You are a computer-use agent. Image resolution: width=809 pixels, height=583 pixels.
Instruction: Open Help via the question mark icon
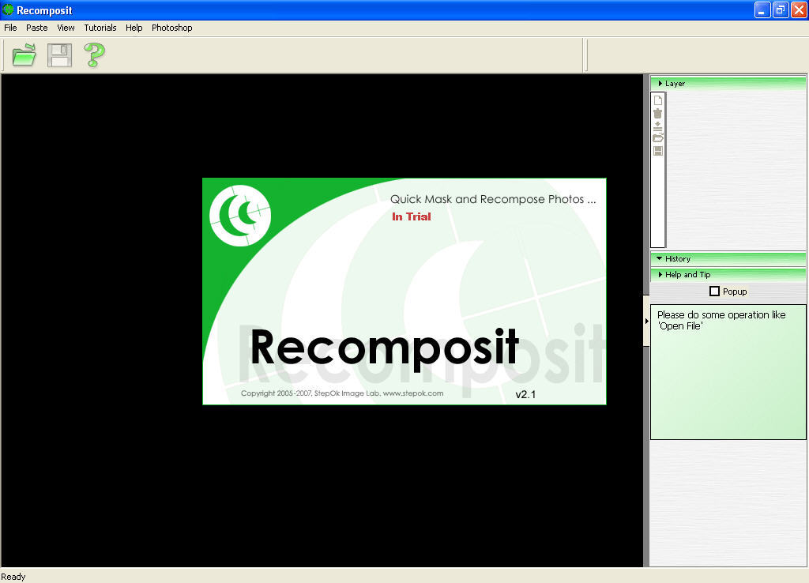pos(92,55)
